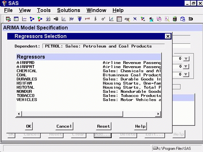203x152 pixels.
Task: Click the overlapping windows toolbar icon
Action: pos(183,19)
